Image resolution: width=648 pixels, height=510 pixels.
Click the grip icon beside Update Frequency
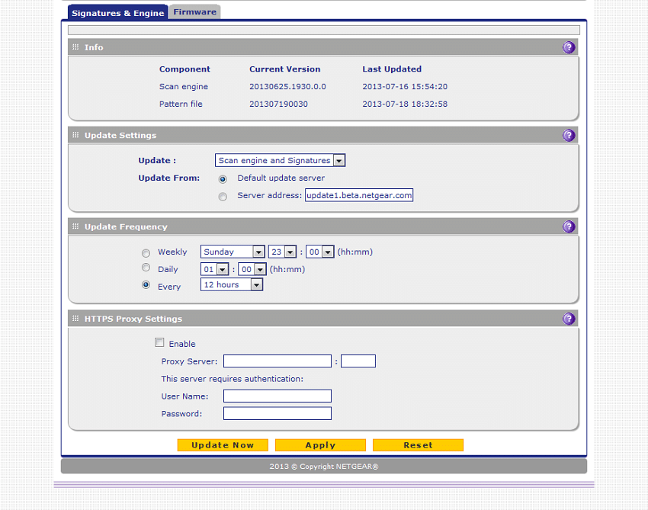point(75,226)
